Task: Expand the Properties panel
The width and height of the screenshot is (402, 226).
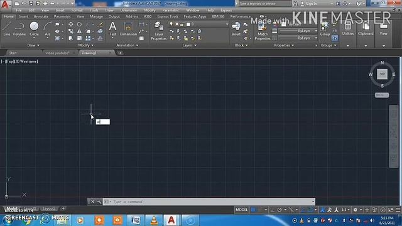Action: 284,45
